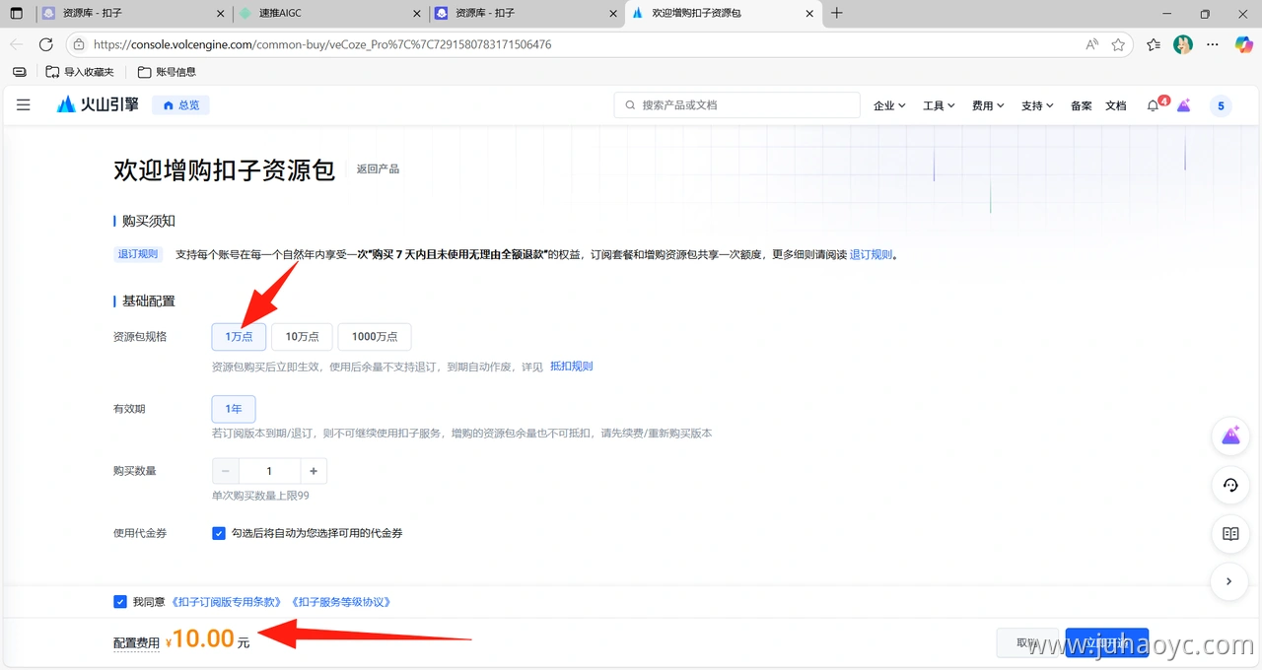Add this page to favorites with the star icon

pyautogui.click(x=1118, y=44)
